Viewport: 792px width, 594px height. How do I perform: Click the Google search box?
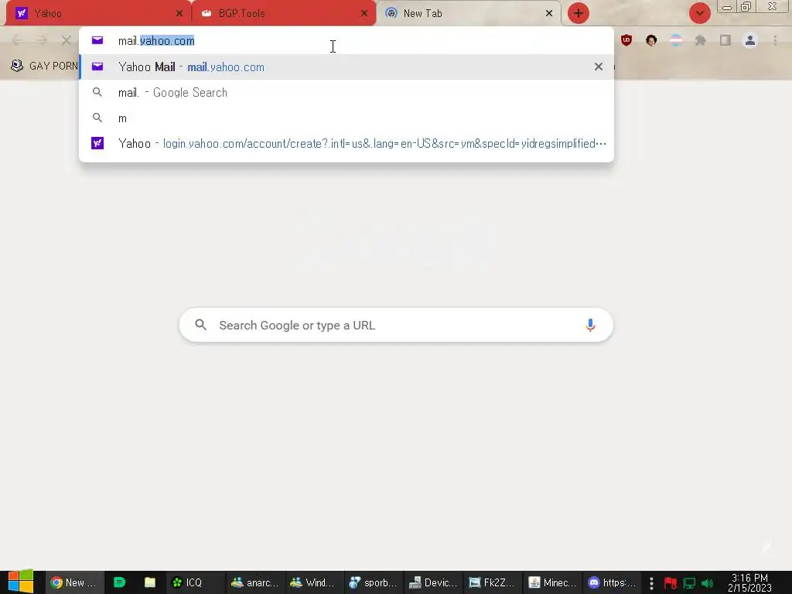pyautogui.click(x=396, y=326)
